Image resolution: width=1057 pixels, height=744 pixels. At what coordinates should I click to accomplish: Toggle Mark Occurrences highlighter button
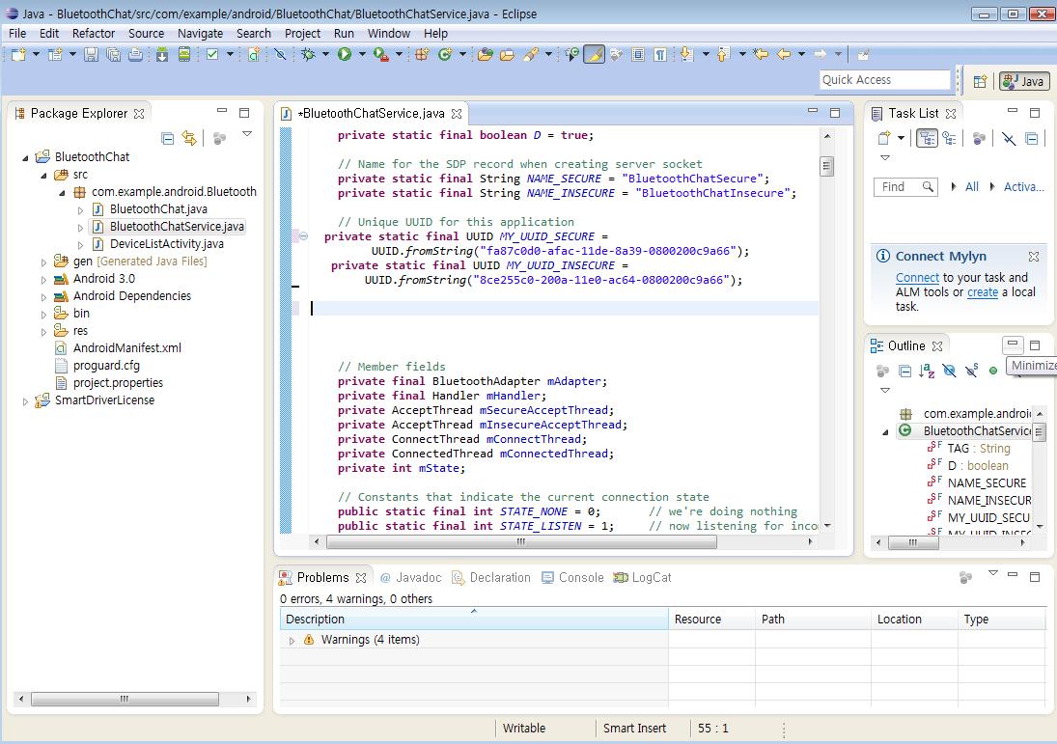click(594, 55)
